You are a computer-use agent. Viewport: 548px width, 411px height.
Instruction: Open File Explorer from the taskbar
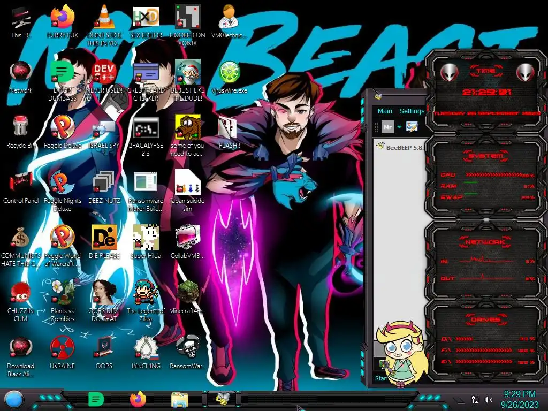coord(180,400)
